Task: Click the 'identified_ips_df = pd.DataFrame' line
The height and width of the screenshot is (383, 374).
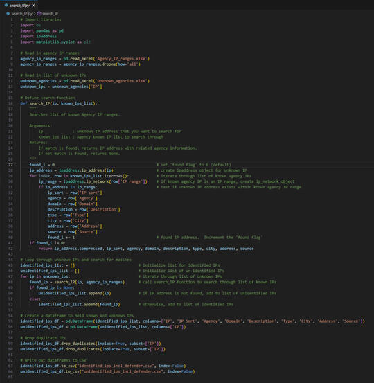Action: coord(193,321)
